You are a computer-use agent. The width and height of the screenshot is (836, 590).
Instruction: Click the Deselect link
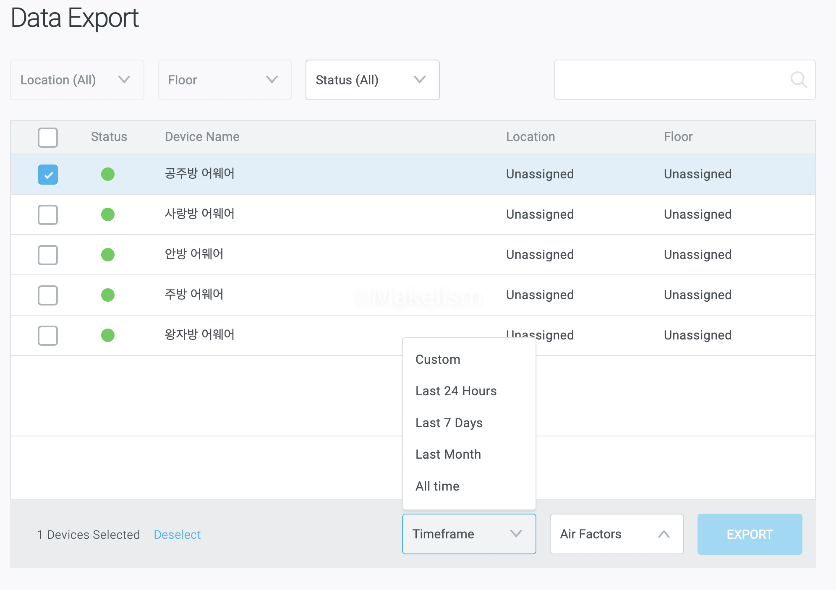tap(177, 535)
